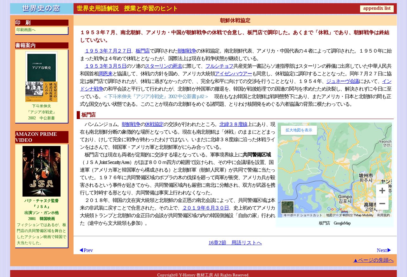Image resolution: width=407 pixels, height=277 pixels.
Task: Jump to ▲ページの先頭へ
Action: click(373, 260)
